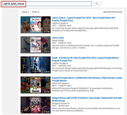127x115 pixels.
Task: Click 'Jatt and Juliet is a rollicking' description
Action: (85, 47)
